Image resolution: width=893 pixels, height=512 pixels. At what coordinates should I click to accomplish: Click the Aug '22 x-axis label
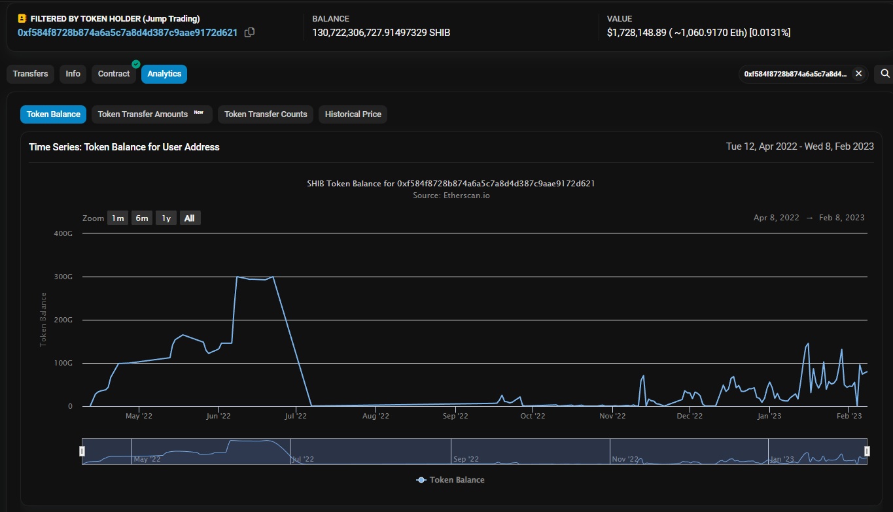pos(376,416)
